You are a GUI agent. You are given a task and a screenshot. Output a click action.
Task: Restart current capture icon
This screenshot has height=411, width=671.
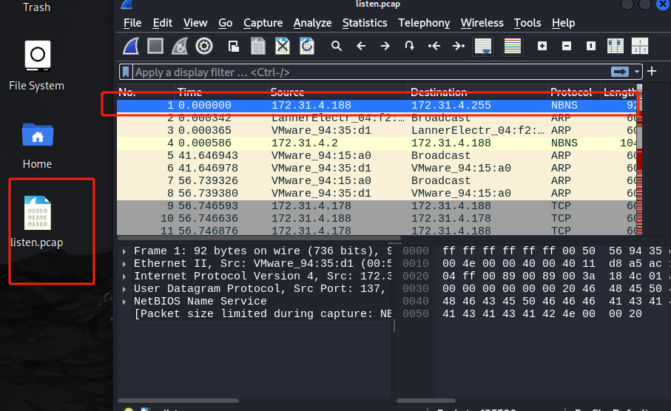tap(180, 46)
